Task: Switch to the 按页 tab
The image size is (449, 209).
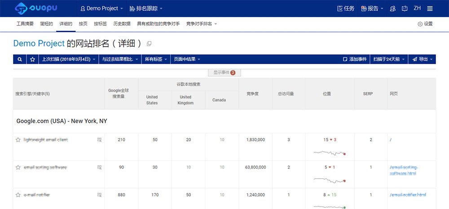Action: [x=83, y=24]
